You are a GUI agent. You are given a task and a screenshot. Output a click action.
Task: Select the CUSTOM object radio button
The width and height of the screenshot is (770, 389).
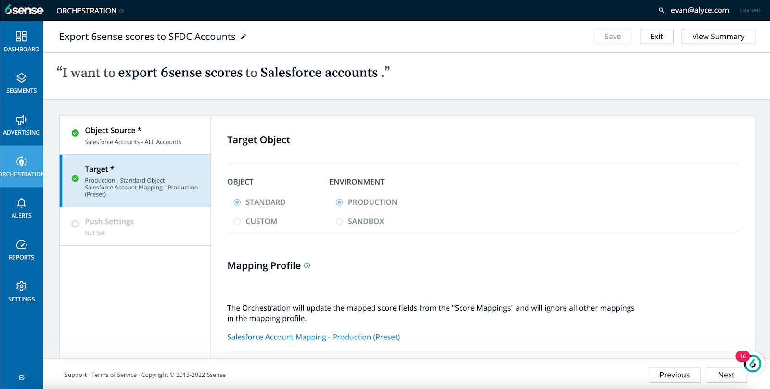tap(237, 222)
